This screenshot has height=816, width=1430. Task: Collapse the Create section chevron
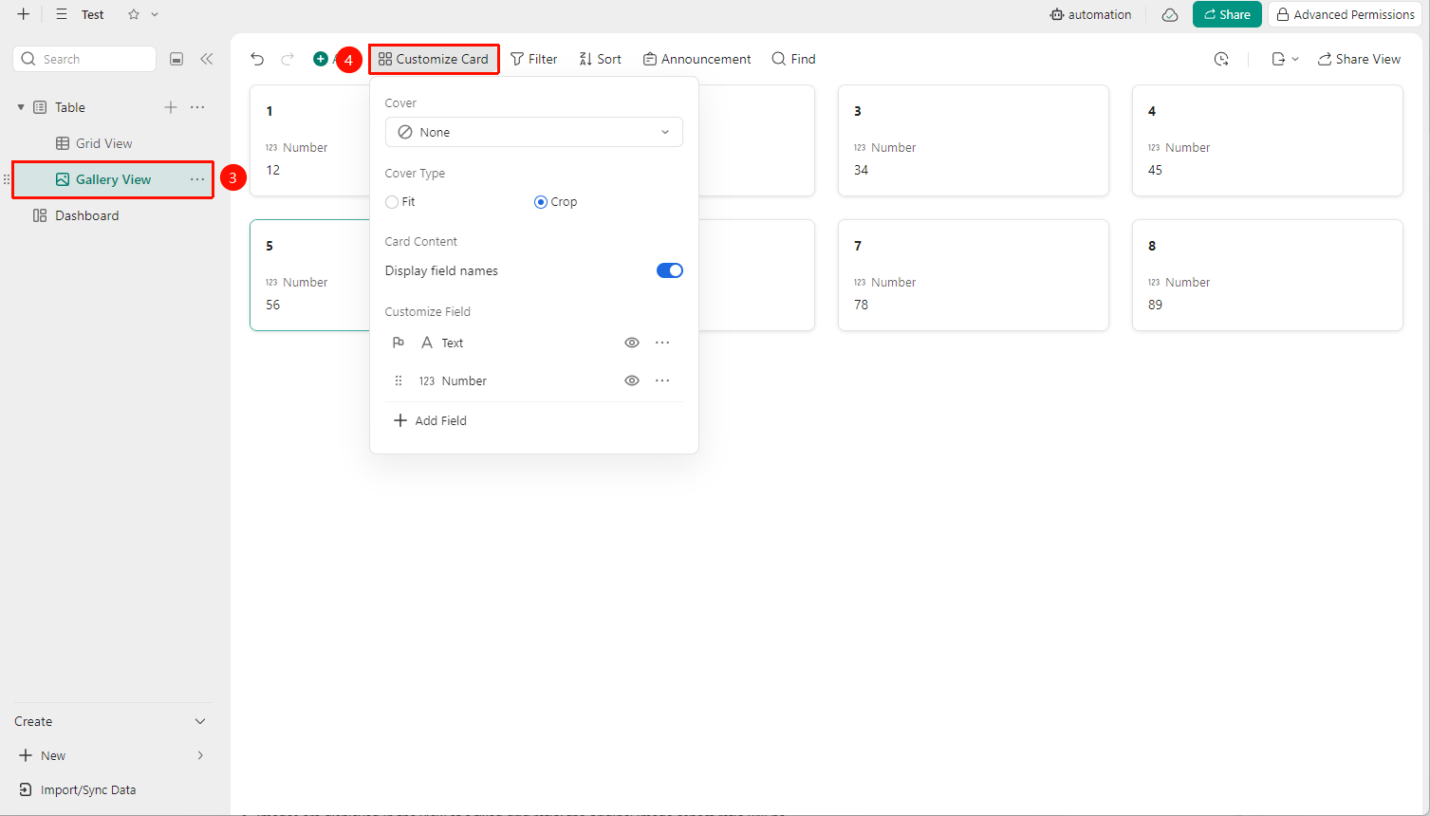tap(200, 721)
